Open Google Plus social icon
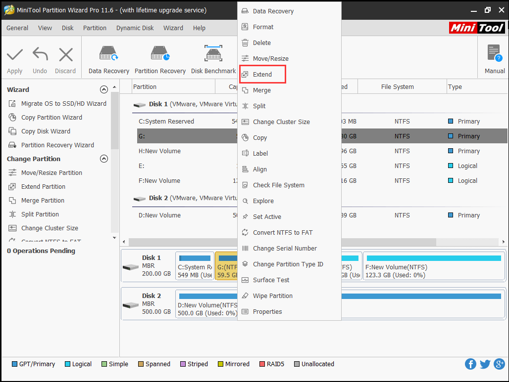509x382 pixels. [x=499, y=364]
